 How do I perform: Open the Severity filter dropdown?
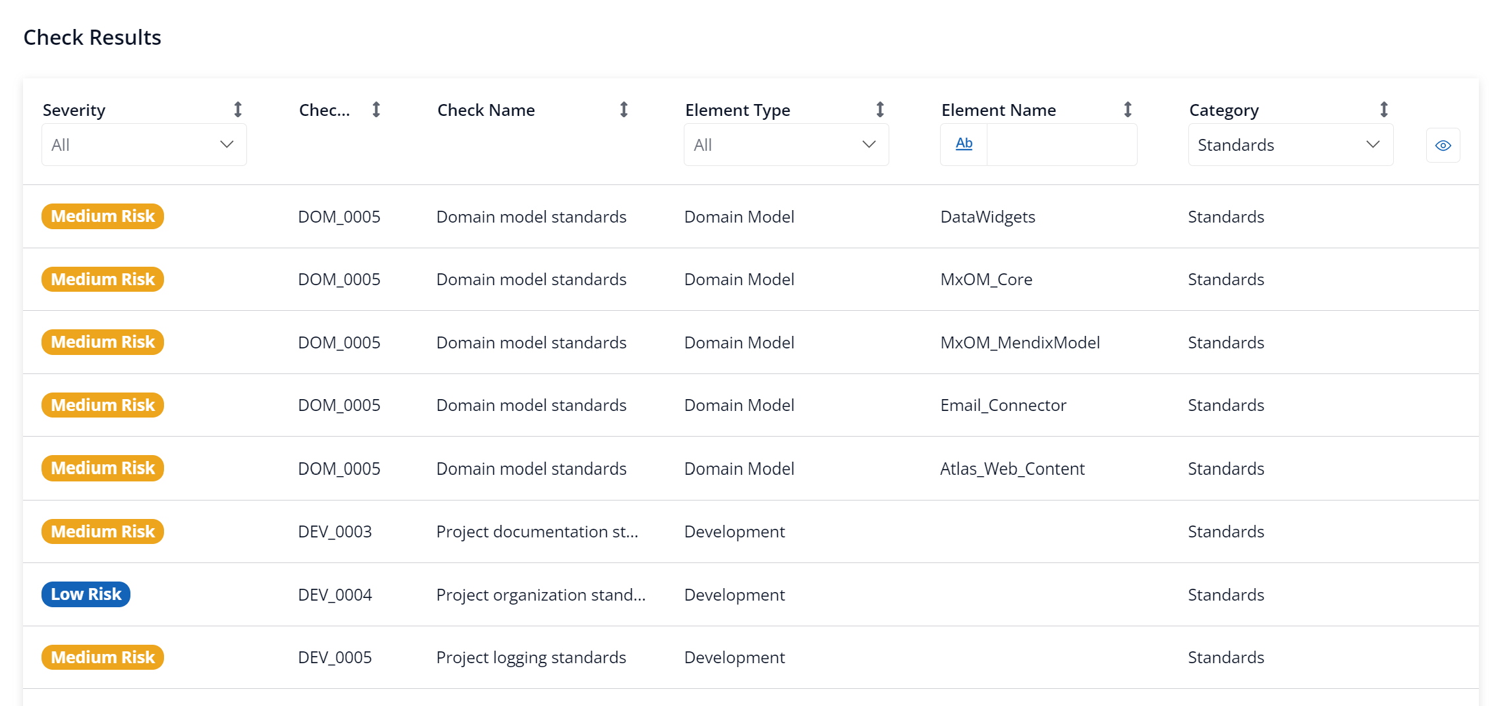[x=144, y=145]
